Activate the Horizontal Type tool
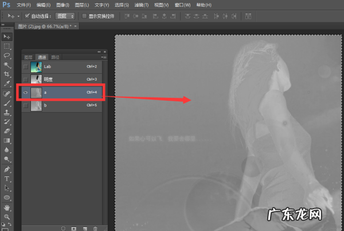Screen dimensions: 344x231 [7, 178]
